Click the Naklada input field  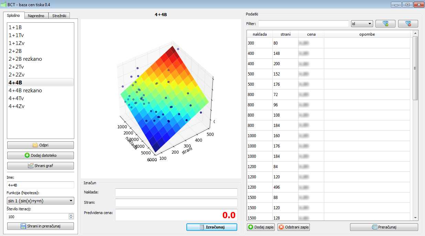click(176, 192)
